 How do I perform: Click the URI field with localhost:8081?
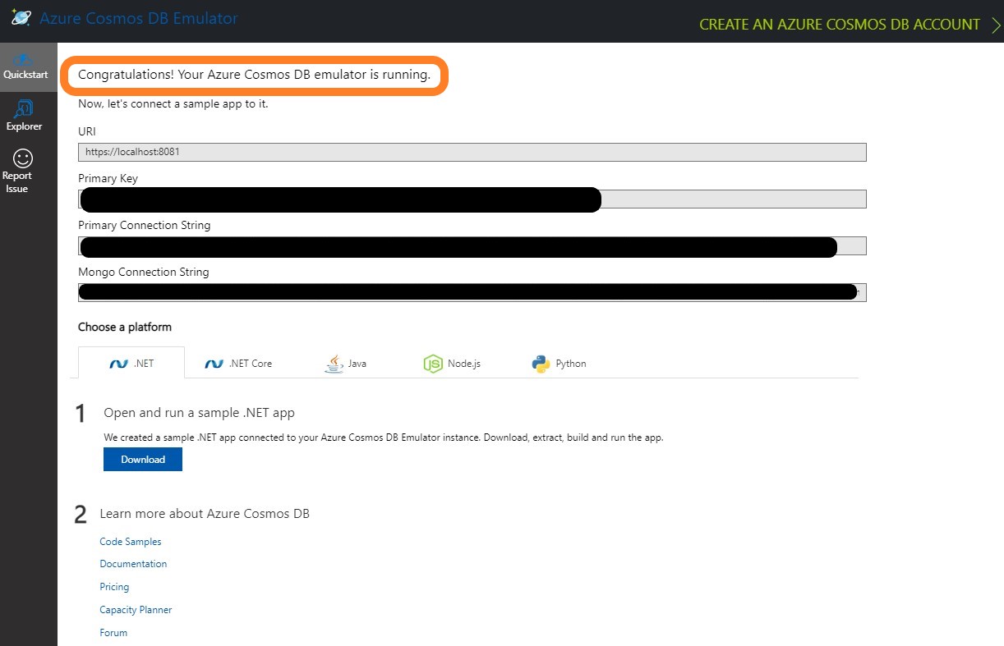472,152
